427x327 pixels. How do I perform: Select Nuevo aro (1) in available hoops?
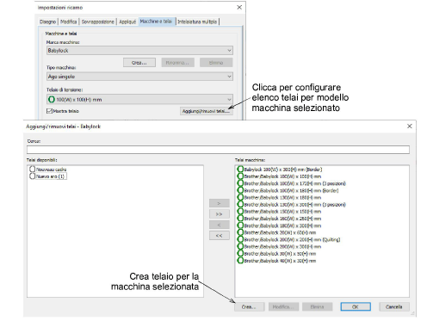[48, 176]
